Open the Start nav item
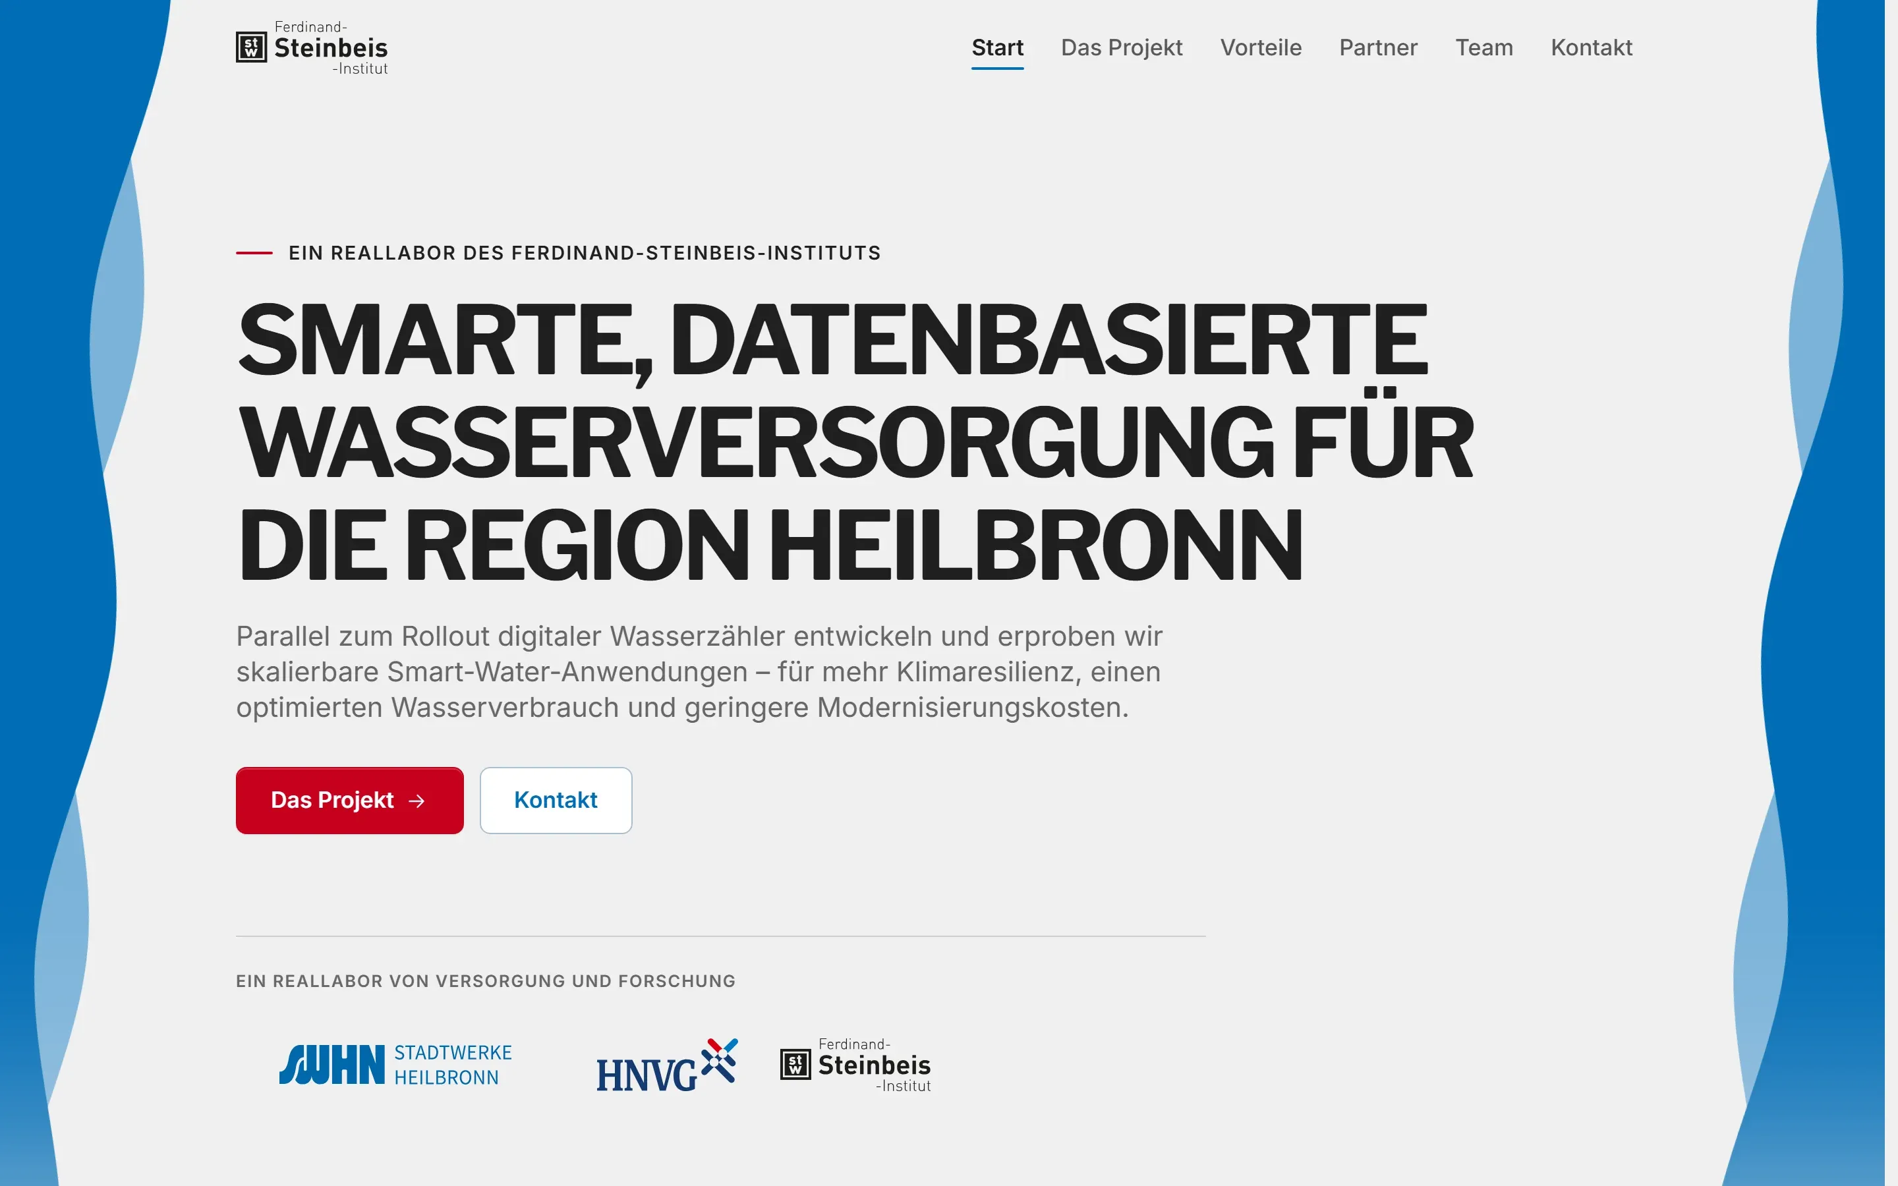The height and width of the screenshot is (1186, 1898). click(997, 48)
